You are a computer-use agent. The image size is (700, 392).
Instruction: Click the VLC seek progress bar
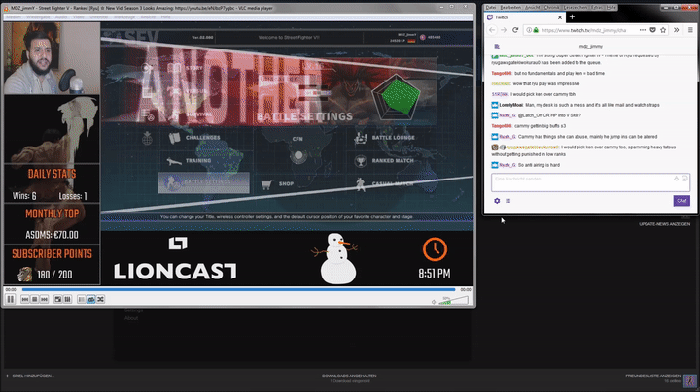pyautogui.click(x=233, y=289)
